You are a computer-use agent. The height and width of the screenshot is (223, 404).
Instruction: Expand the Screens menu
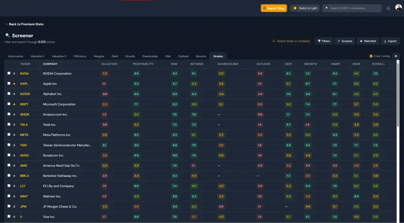click(345, 41)
